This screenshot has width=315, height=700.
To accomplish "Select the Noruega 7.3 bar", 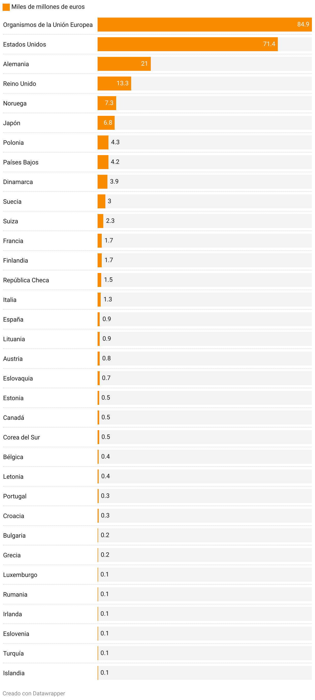I will [107, 103].
